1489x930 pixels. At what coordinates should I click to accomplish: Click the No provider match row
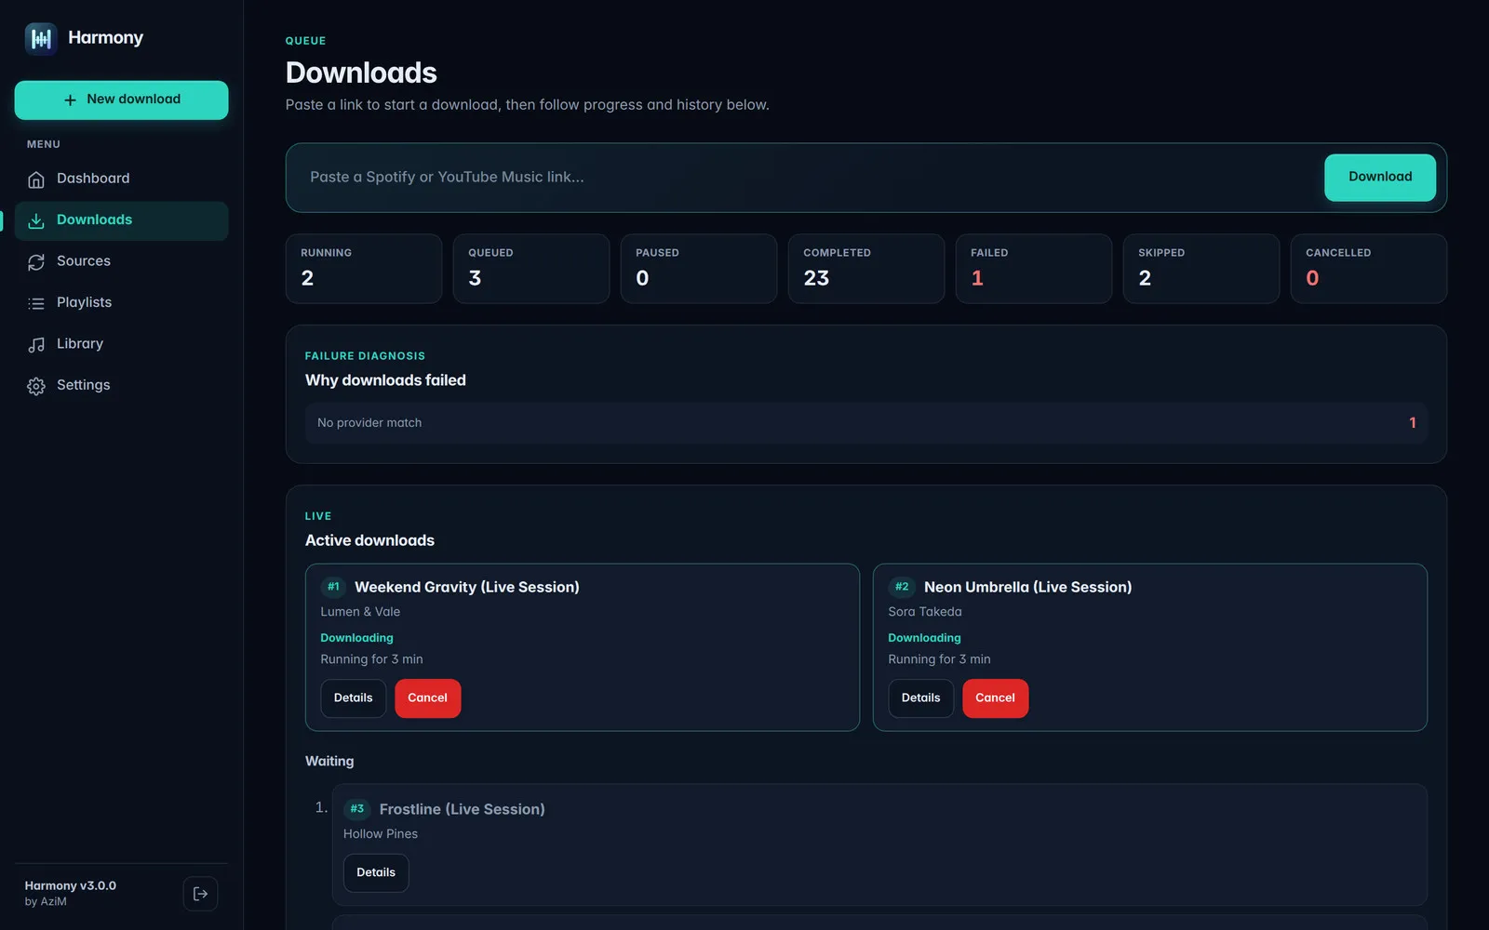coord(866,423)
